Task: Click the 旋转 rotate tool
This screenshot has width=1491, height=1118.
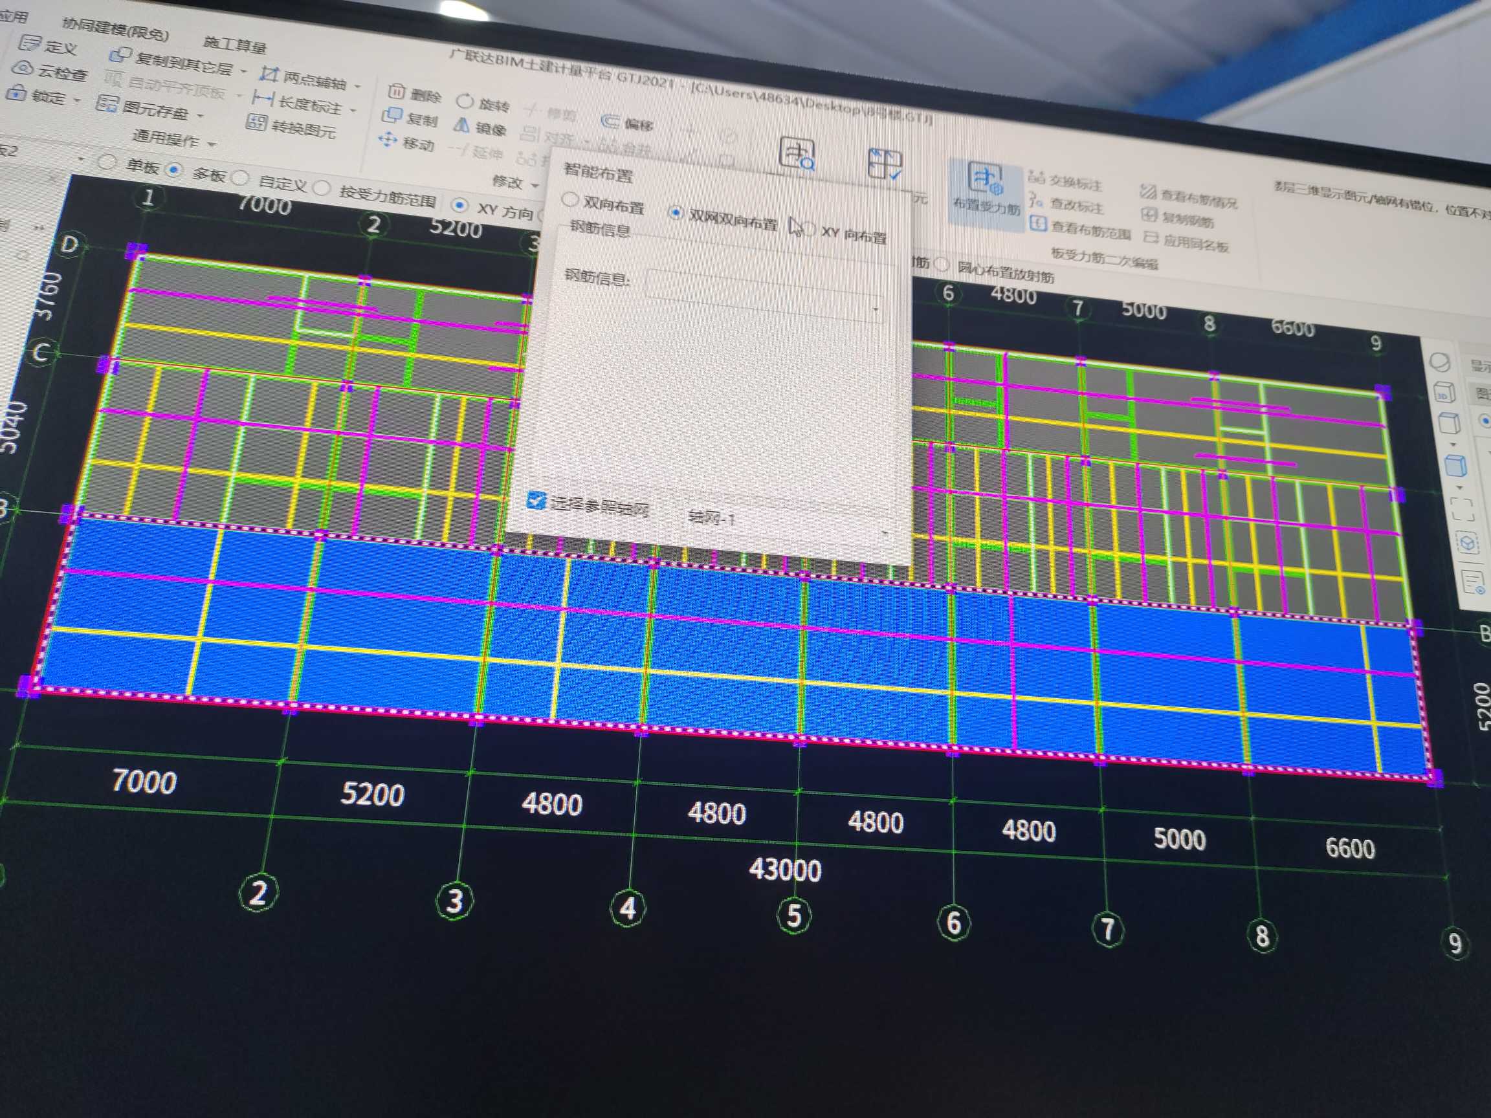Action: 465,102
